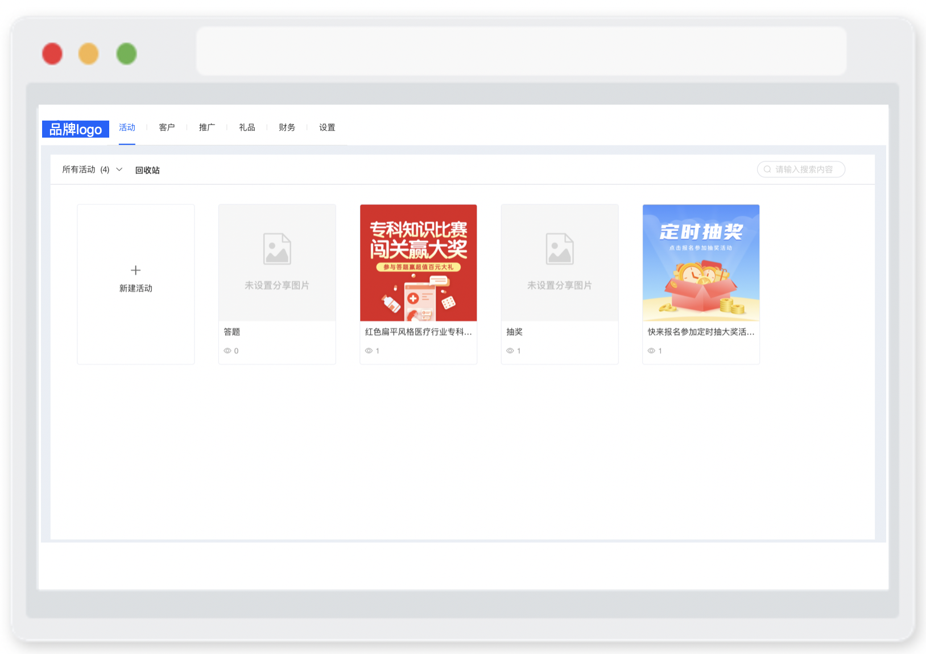The width and height of the screenshot is (926, 654).
Task: Open the 定时抽奖 blue thumbnail
Action: coord(701,263)
